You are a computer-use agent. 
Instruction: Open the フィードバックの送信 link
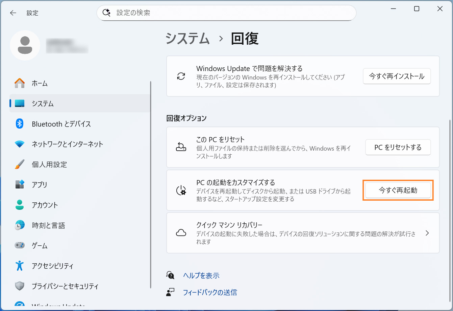[x=210, y=292]
